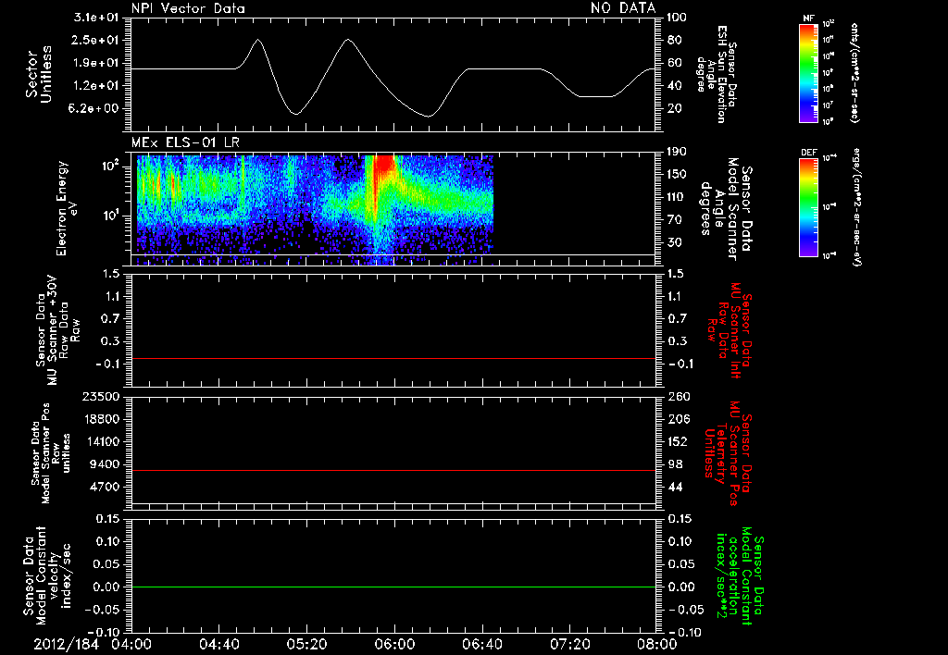Click the "07:20" time axis label
This screenshot has height=655, width=948.
tap(569, 644)
